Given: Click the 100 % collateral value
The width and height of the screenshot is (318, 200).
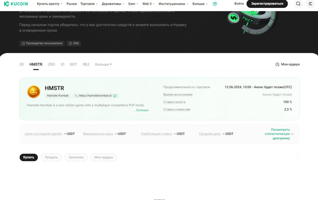Looking at the screenshot, I should click(x=288, y=102).
